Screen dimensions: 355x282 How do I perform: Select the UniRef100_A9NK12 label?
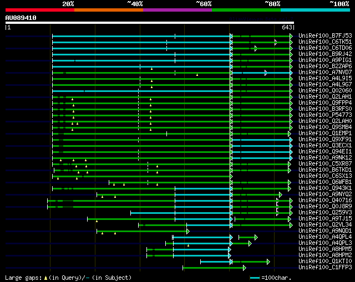(325, 158)
